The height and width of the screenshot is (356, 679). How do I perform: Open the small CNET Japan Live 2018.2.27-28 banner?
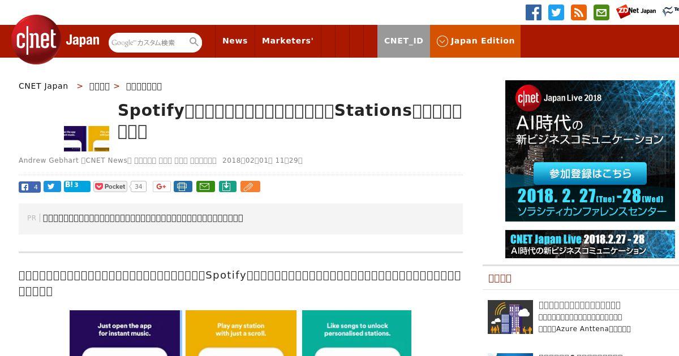pos(590,244)
